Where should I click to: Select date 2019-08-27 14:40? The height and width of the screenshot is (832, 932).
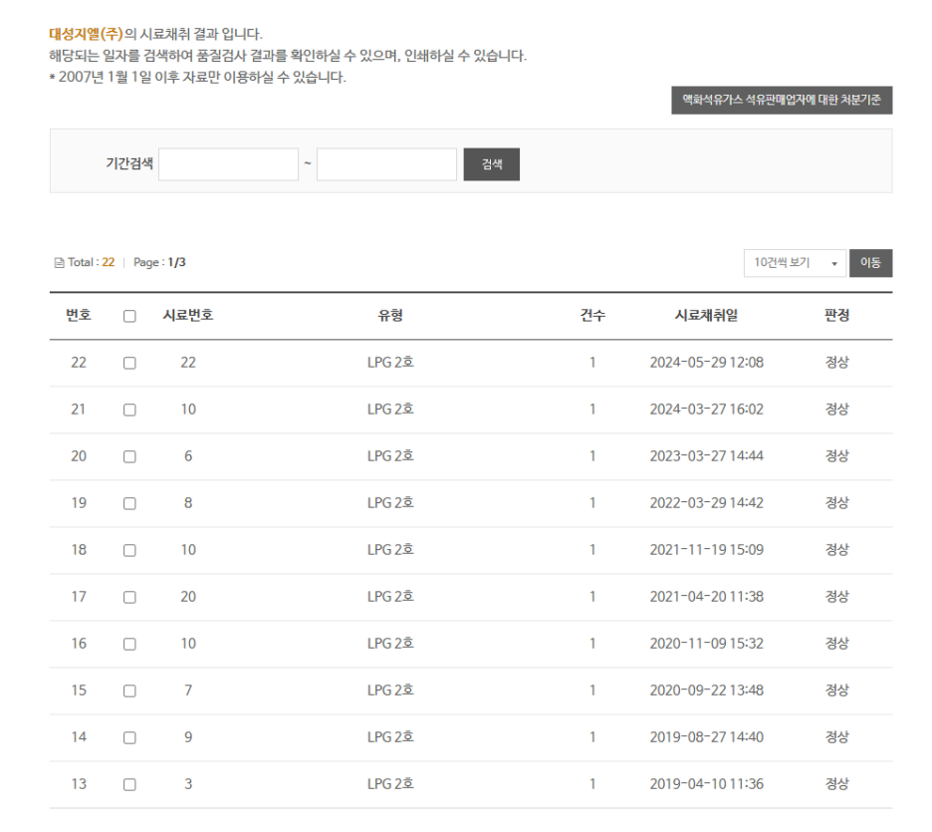point(706,737)
